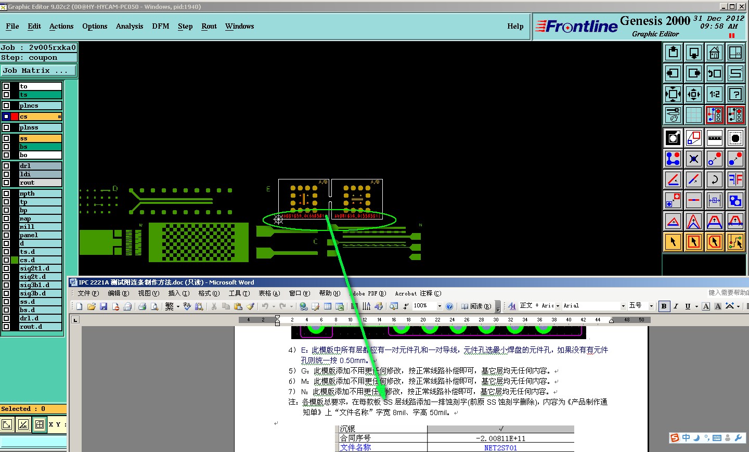Open the Rout menu
Screen dimensions: 749x452
(x=209, y=26)
